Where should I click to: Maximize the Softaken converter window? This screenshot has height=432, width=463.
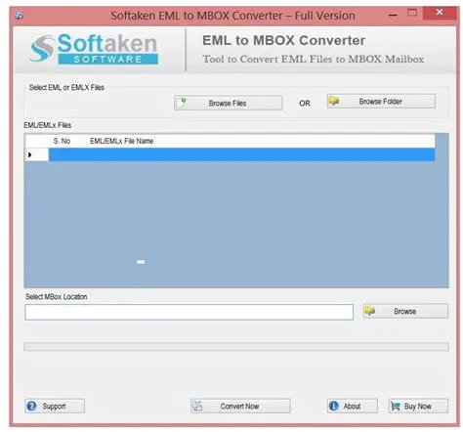[x=412, y=13]
